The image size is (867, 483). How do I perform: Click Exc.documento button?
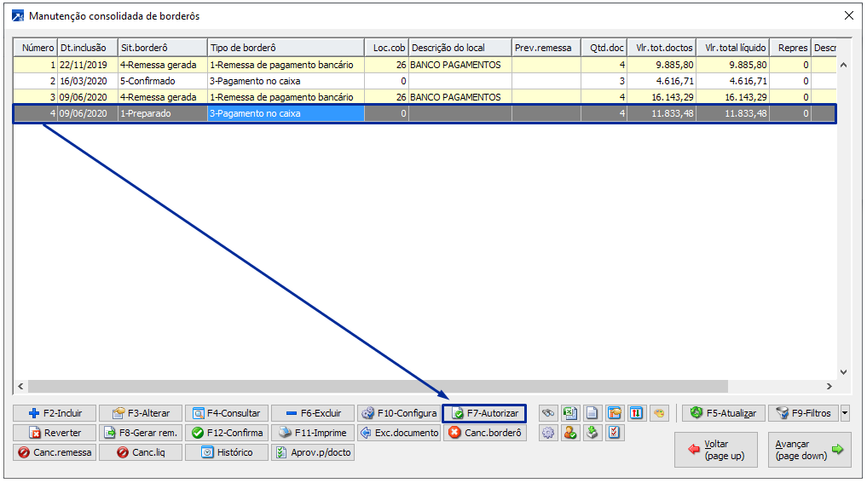(x=399, y=433)
